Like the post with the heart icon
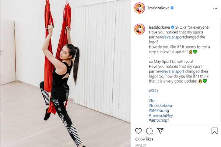The height and width of the screenshot is (147, 221). coord(138,131)
